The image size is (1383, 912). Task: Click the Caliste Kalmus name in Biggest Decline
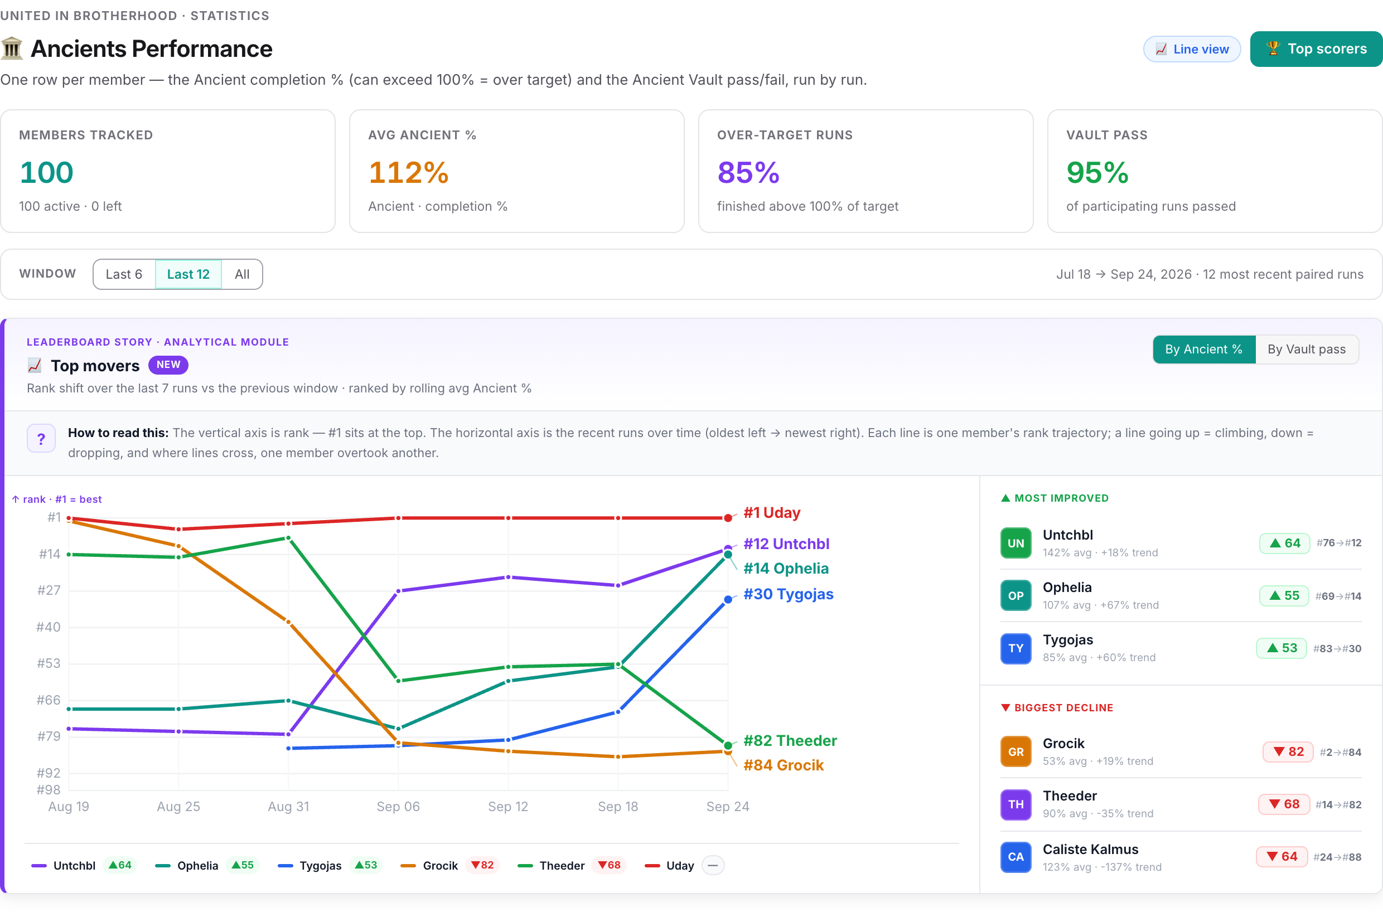pyautogui.click(x=1090, y=849)
